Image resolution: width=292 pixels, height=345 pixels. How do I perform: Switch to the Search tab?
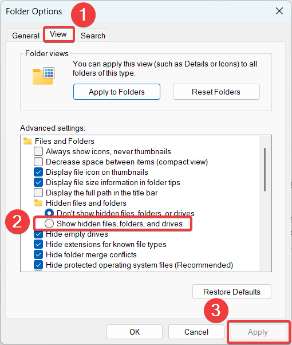(93, 36)
